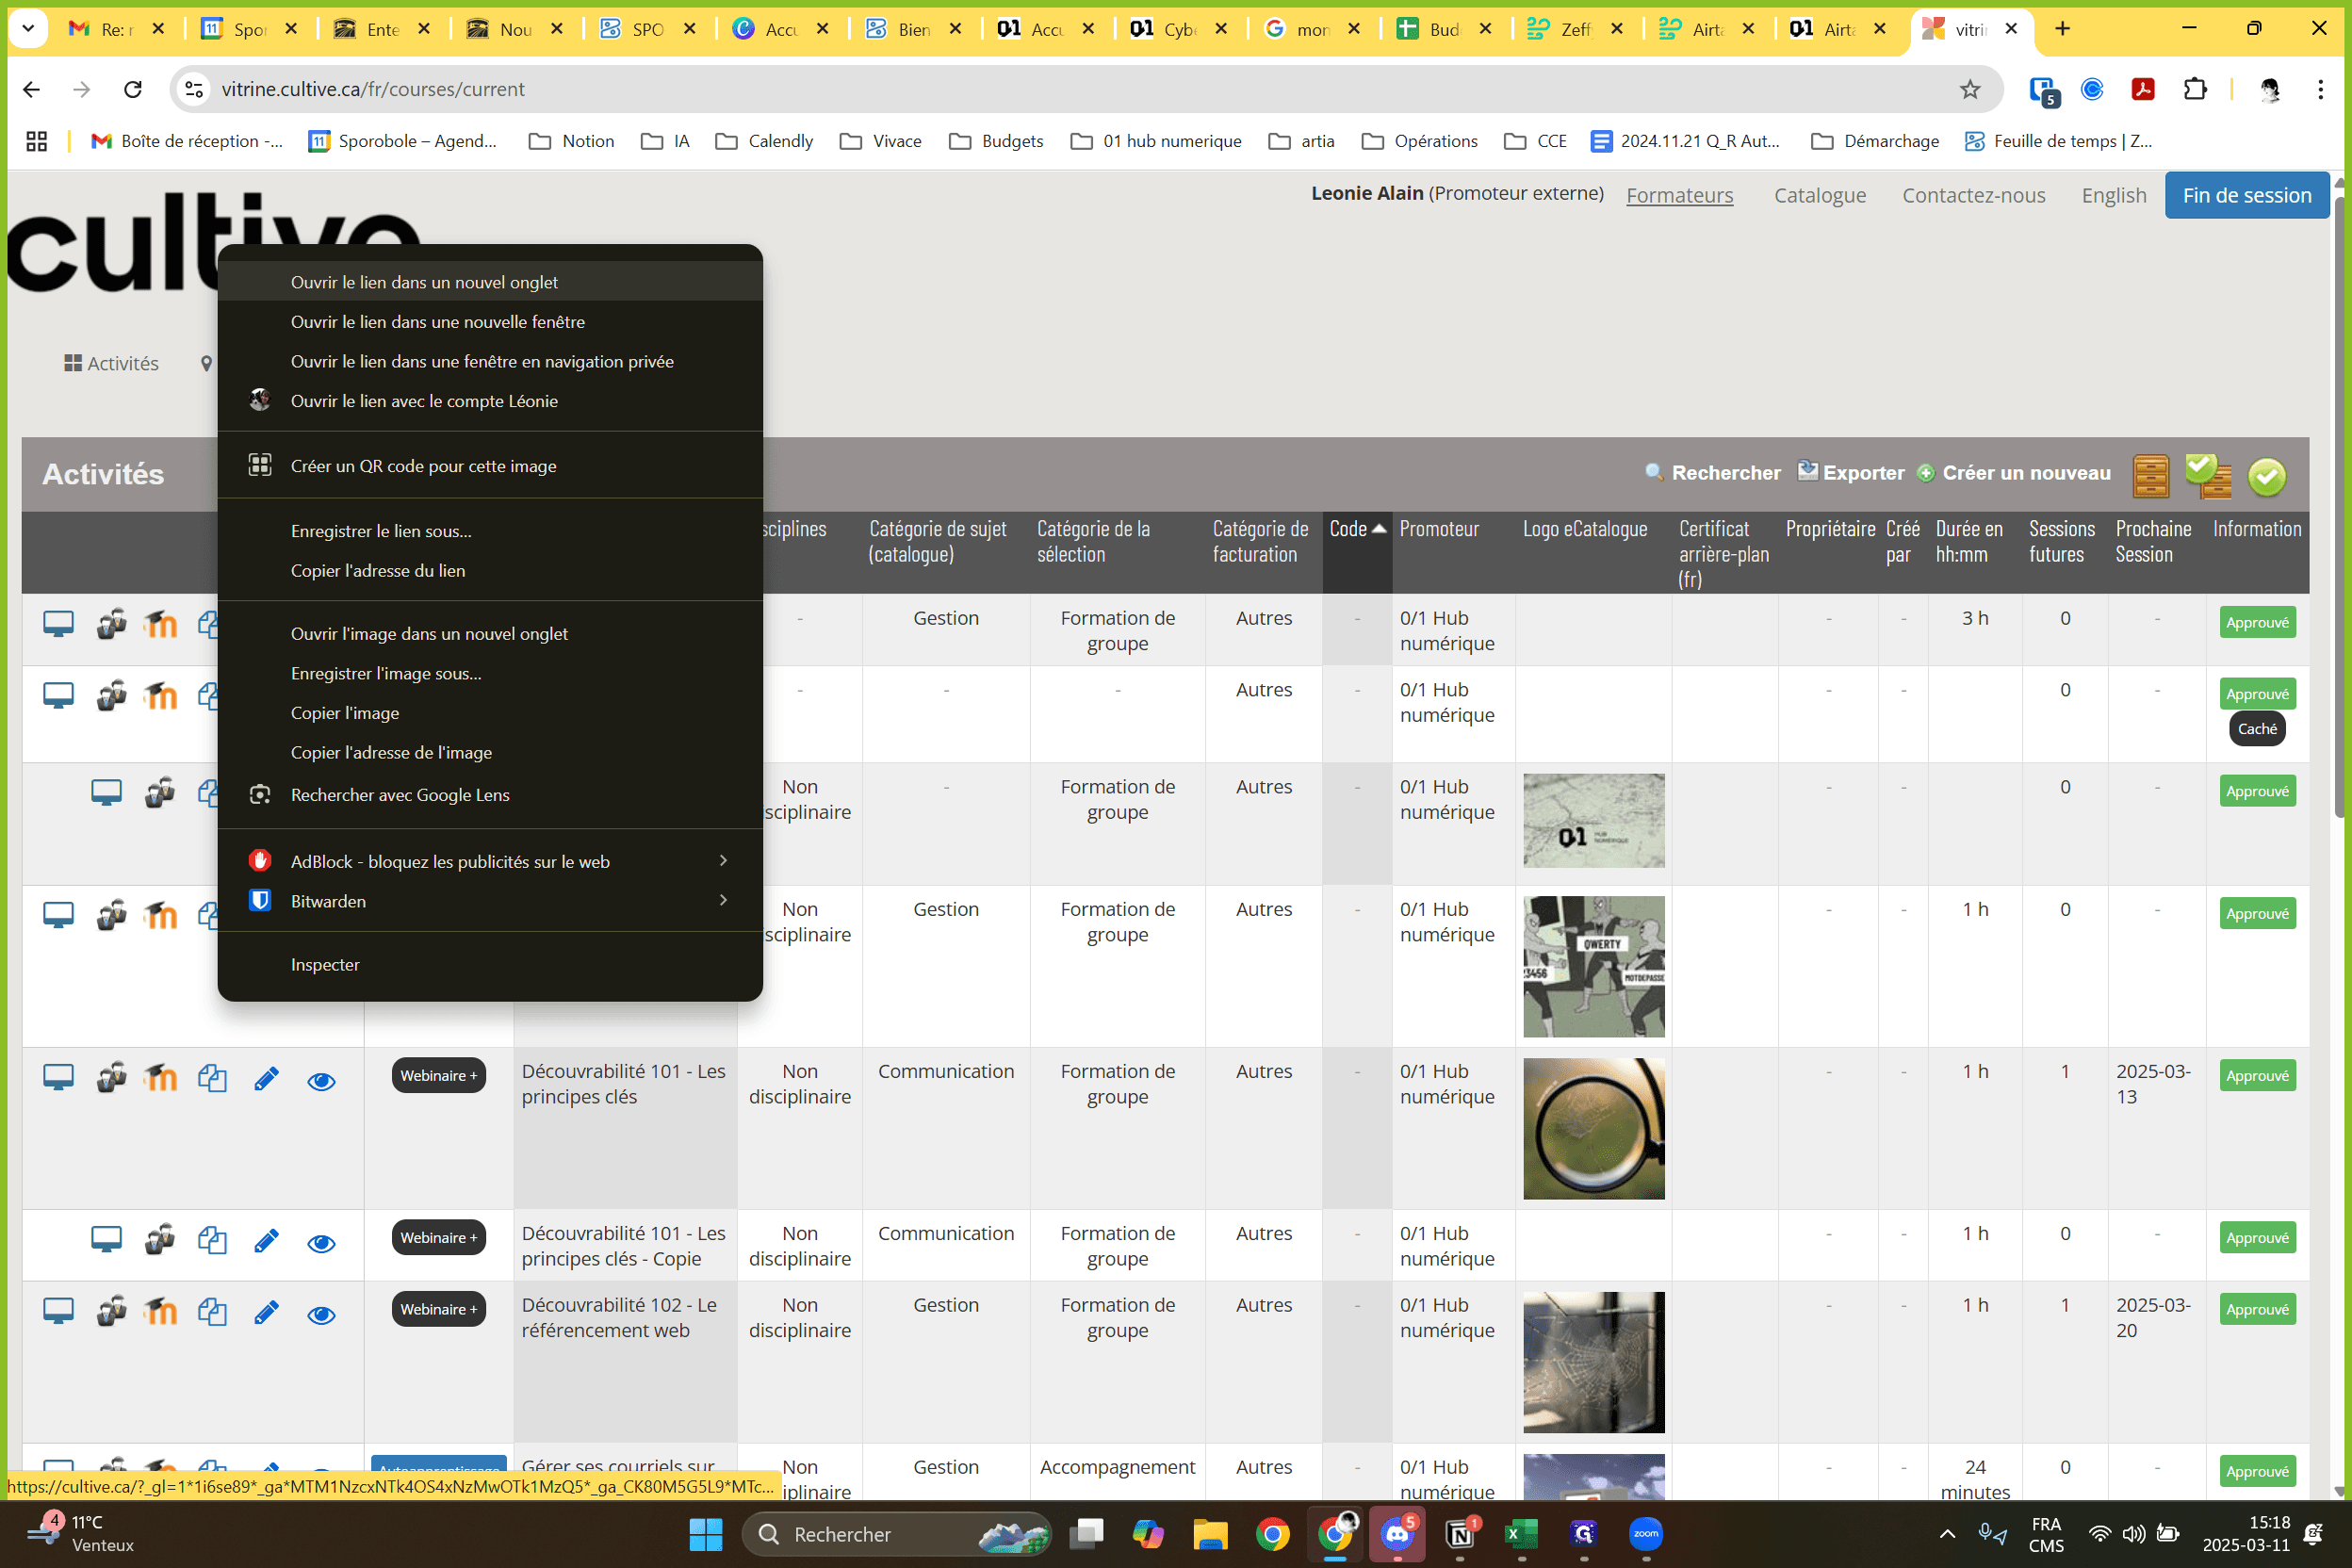The width and height of the screenshot is (2352, 1568).
Task: Open Chrome extensions puzzle icon
Action: 2194,89
